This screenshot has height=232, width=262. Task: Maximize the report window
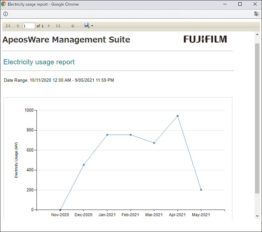point(240,4)
